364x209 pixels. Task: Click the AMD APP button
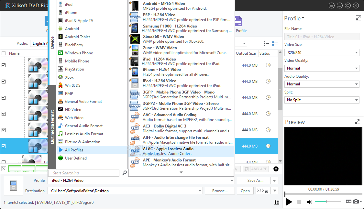coord(255,169)
